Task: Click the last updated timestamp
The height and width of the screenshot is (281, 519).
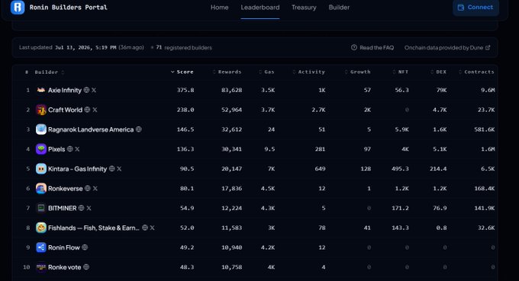Action: coord(85,47)
